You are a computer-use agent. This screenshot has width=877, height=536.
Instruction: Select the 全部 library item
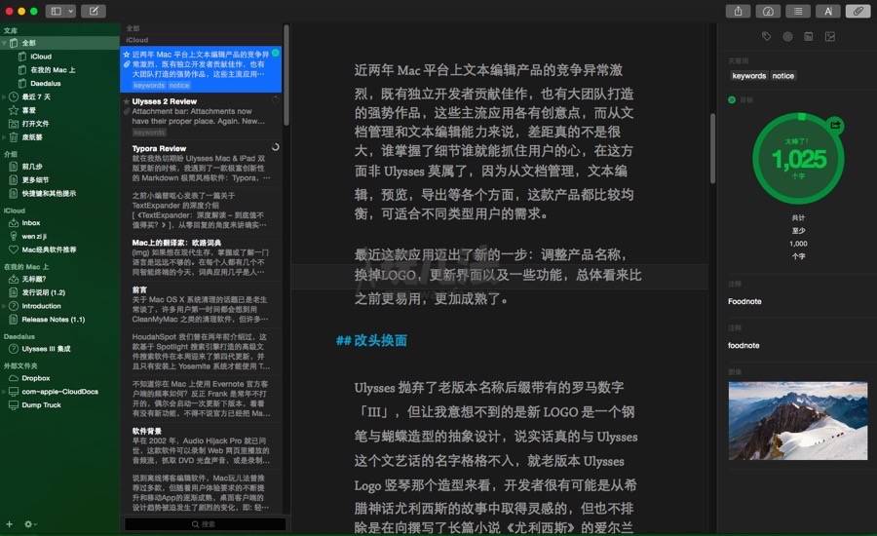click(59, 43)
